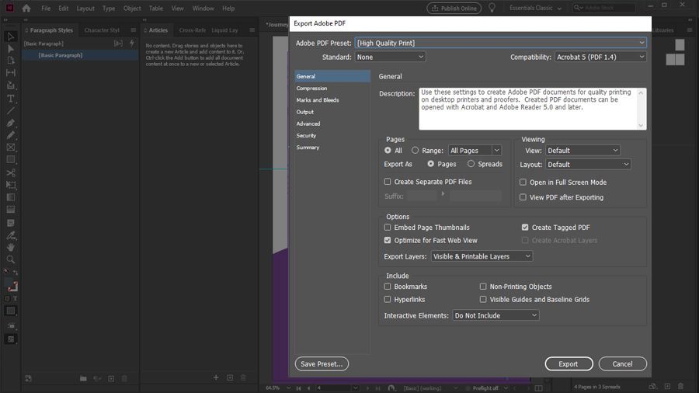Enable Non-Printing Objects checkbox

(483, 287)
